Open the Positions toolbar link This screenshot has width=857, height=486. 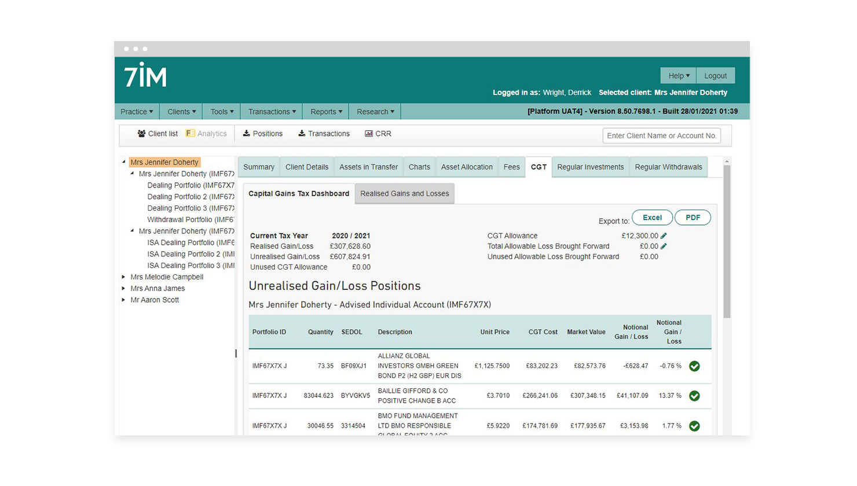263,134
